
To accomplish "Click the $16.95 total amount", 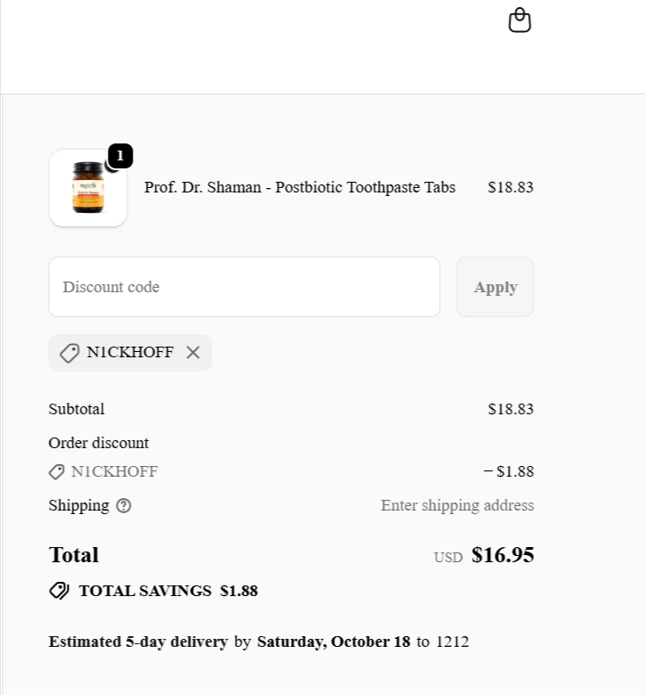I will [502, 555].
